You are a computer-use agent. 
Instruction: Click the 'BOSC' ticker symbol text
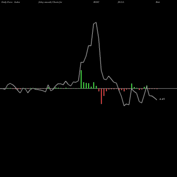coord(96,2)
